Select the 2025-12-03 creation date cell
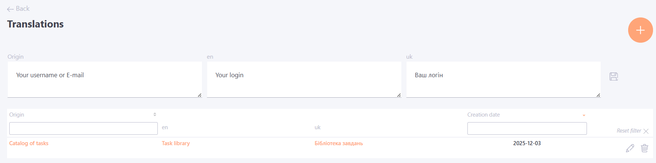656x163 pixels. (527, 143)
